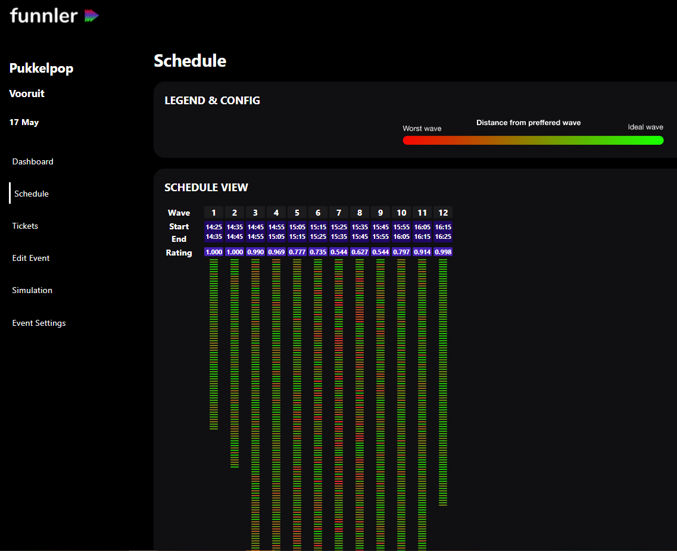Screen dimensions: 677x551
Task: Click the 14:25 start time of wave 1
Action: 214,227
